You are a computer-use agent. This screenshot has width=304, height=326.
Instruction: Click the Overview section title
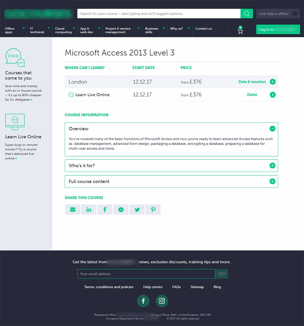point(79,129)
